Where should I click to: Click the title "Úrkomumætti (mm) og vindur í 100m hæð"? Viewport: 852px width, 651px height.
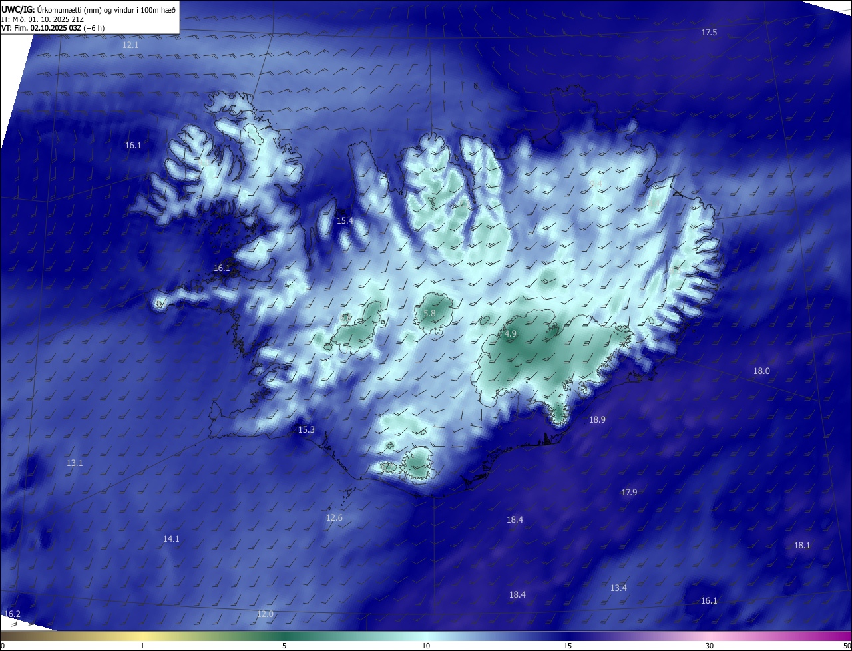pyautogui.click(x=106, y=10)
